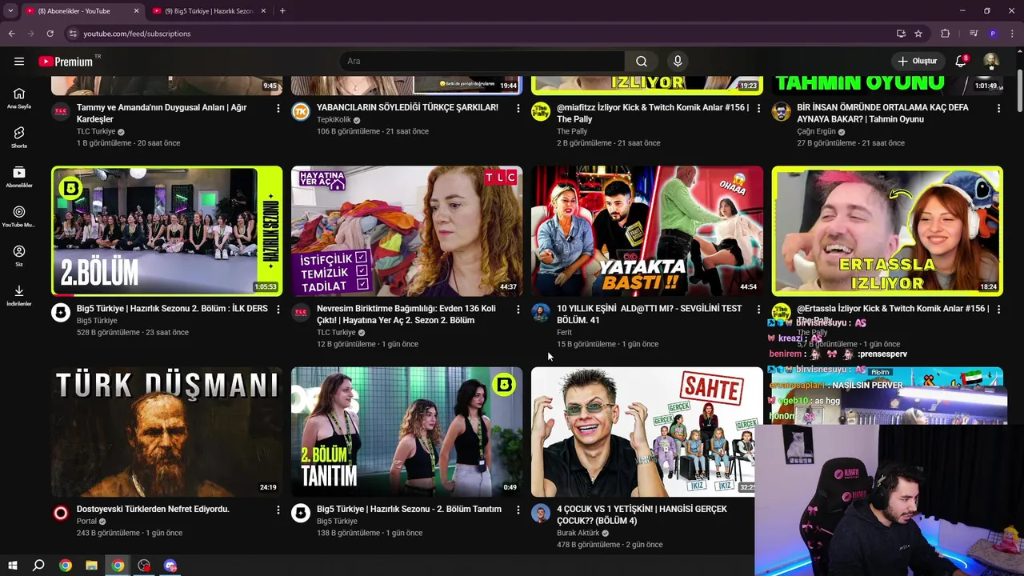Go to Ana Sayfa in sidebar
This screenshot has height=576, width=1024.
[19, 98]
